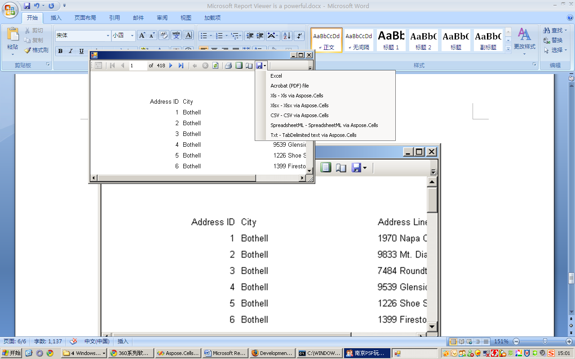Click the Save icon in quick access toolbar
The height and width of the screenshot is (359, 575).
(27, 6)
